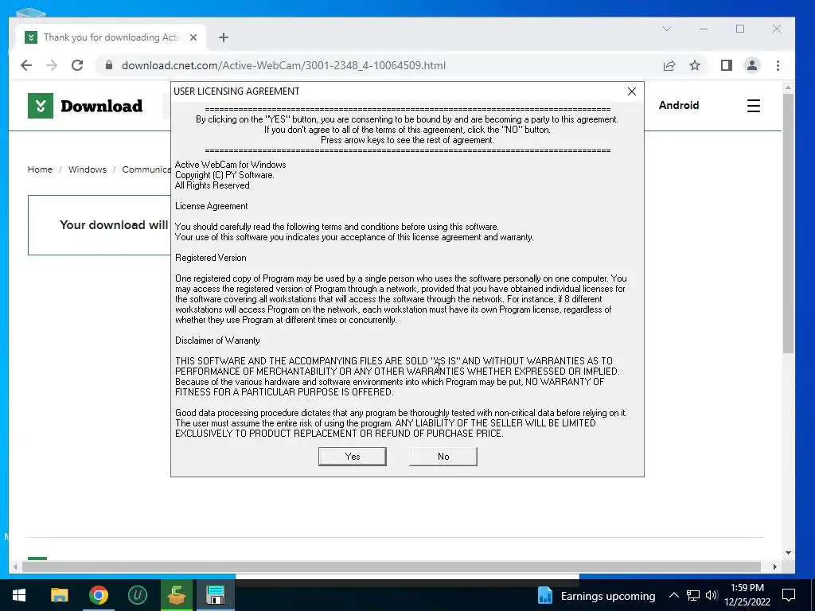Open the clock showing 1:59 PM
Viewport: 815px width, 611px height.
(x=747, y=595)
